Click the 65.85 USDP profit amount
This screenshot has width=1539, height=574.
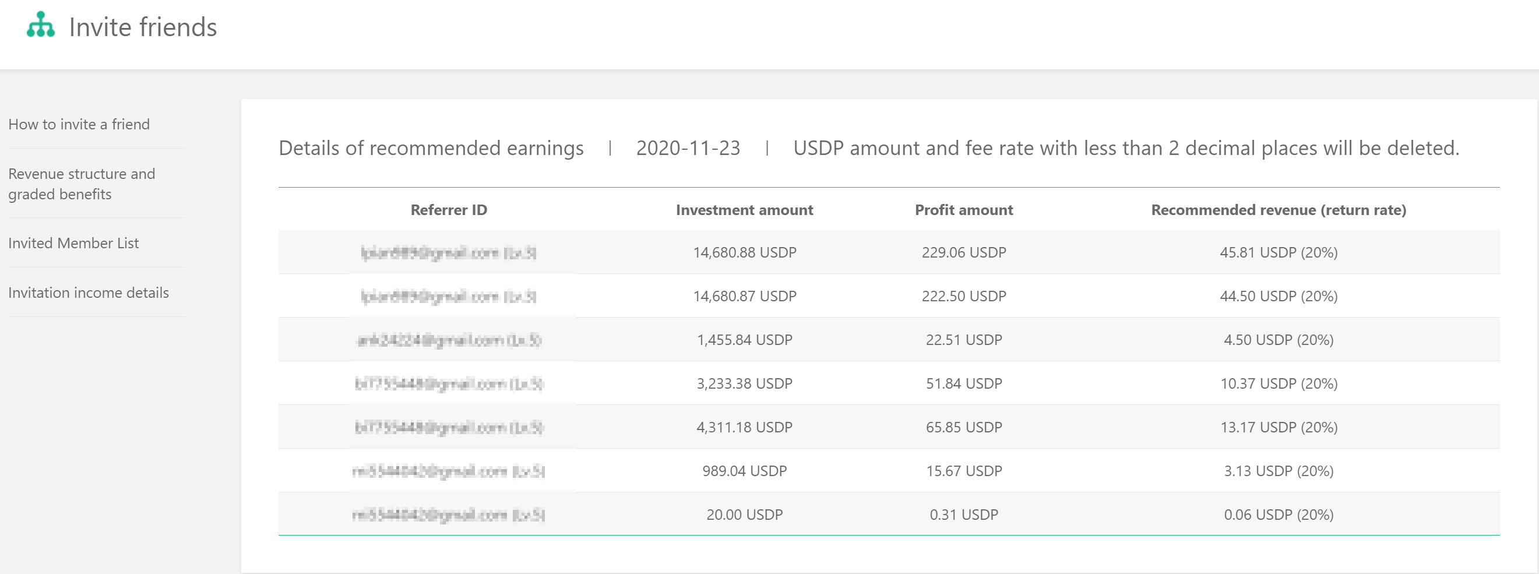pos(963,427)
